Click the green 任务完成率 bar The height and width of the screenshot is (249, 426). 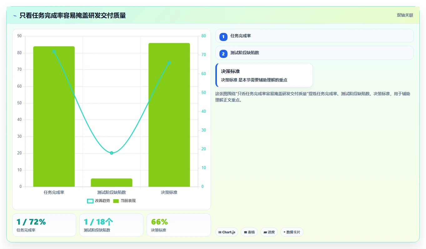pos(54,117)
